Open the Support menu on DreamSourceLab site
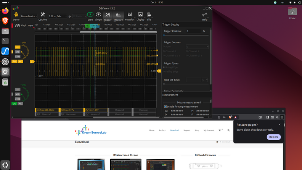Screen dimensions: 302x170 (186, 130)
